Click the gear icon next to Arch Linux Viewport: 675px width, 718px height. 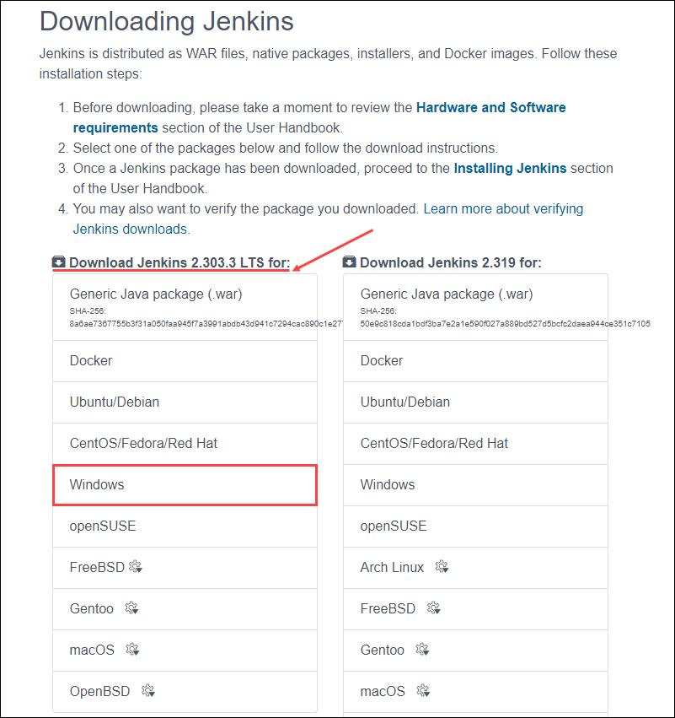point(442,566)
